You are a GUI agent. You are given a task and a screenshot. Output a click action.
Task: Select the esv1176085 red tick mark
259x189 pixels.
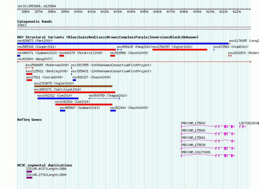[x=230, y=44]
